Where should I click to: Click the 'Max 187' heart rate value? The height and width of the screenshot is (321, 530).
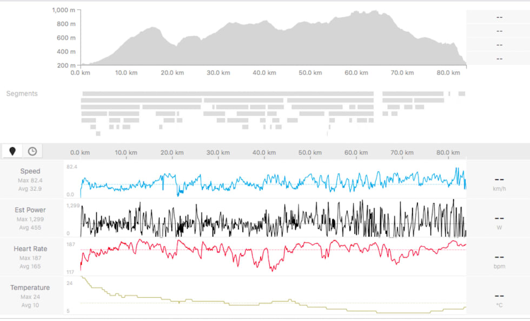[x=30, y=258]
